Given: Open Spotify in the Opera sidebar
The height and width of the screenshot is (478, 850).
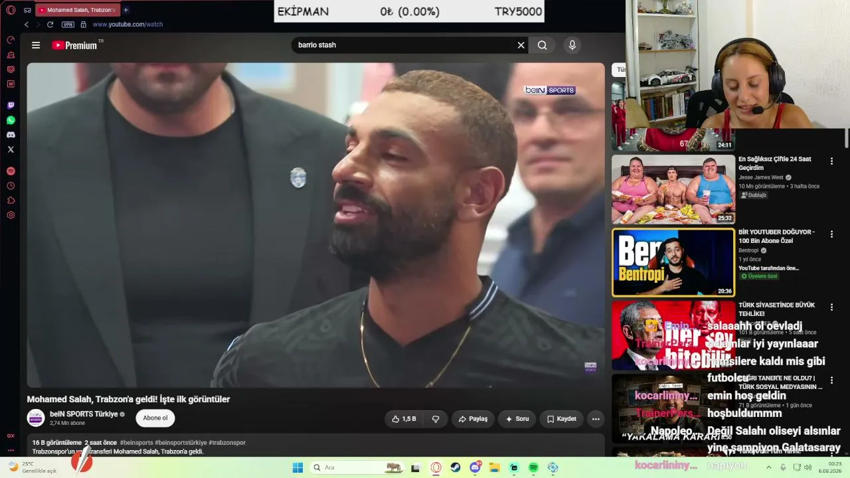Looking at the screenshot, I should pyautogui.click(x=11, y=171).
